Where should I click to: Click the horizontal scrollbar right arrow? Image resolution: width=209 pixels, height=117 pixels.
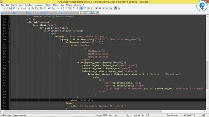[205, 111]
